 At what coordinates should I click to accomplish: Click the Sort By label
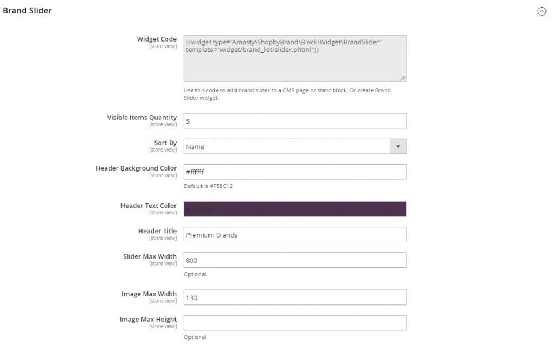(x=165, y=143)
